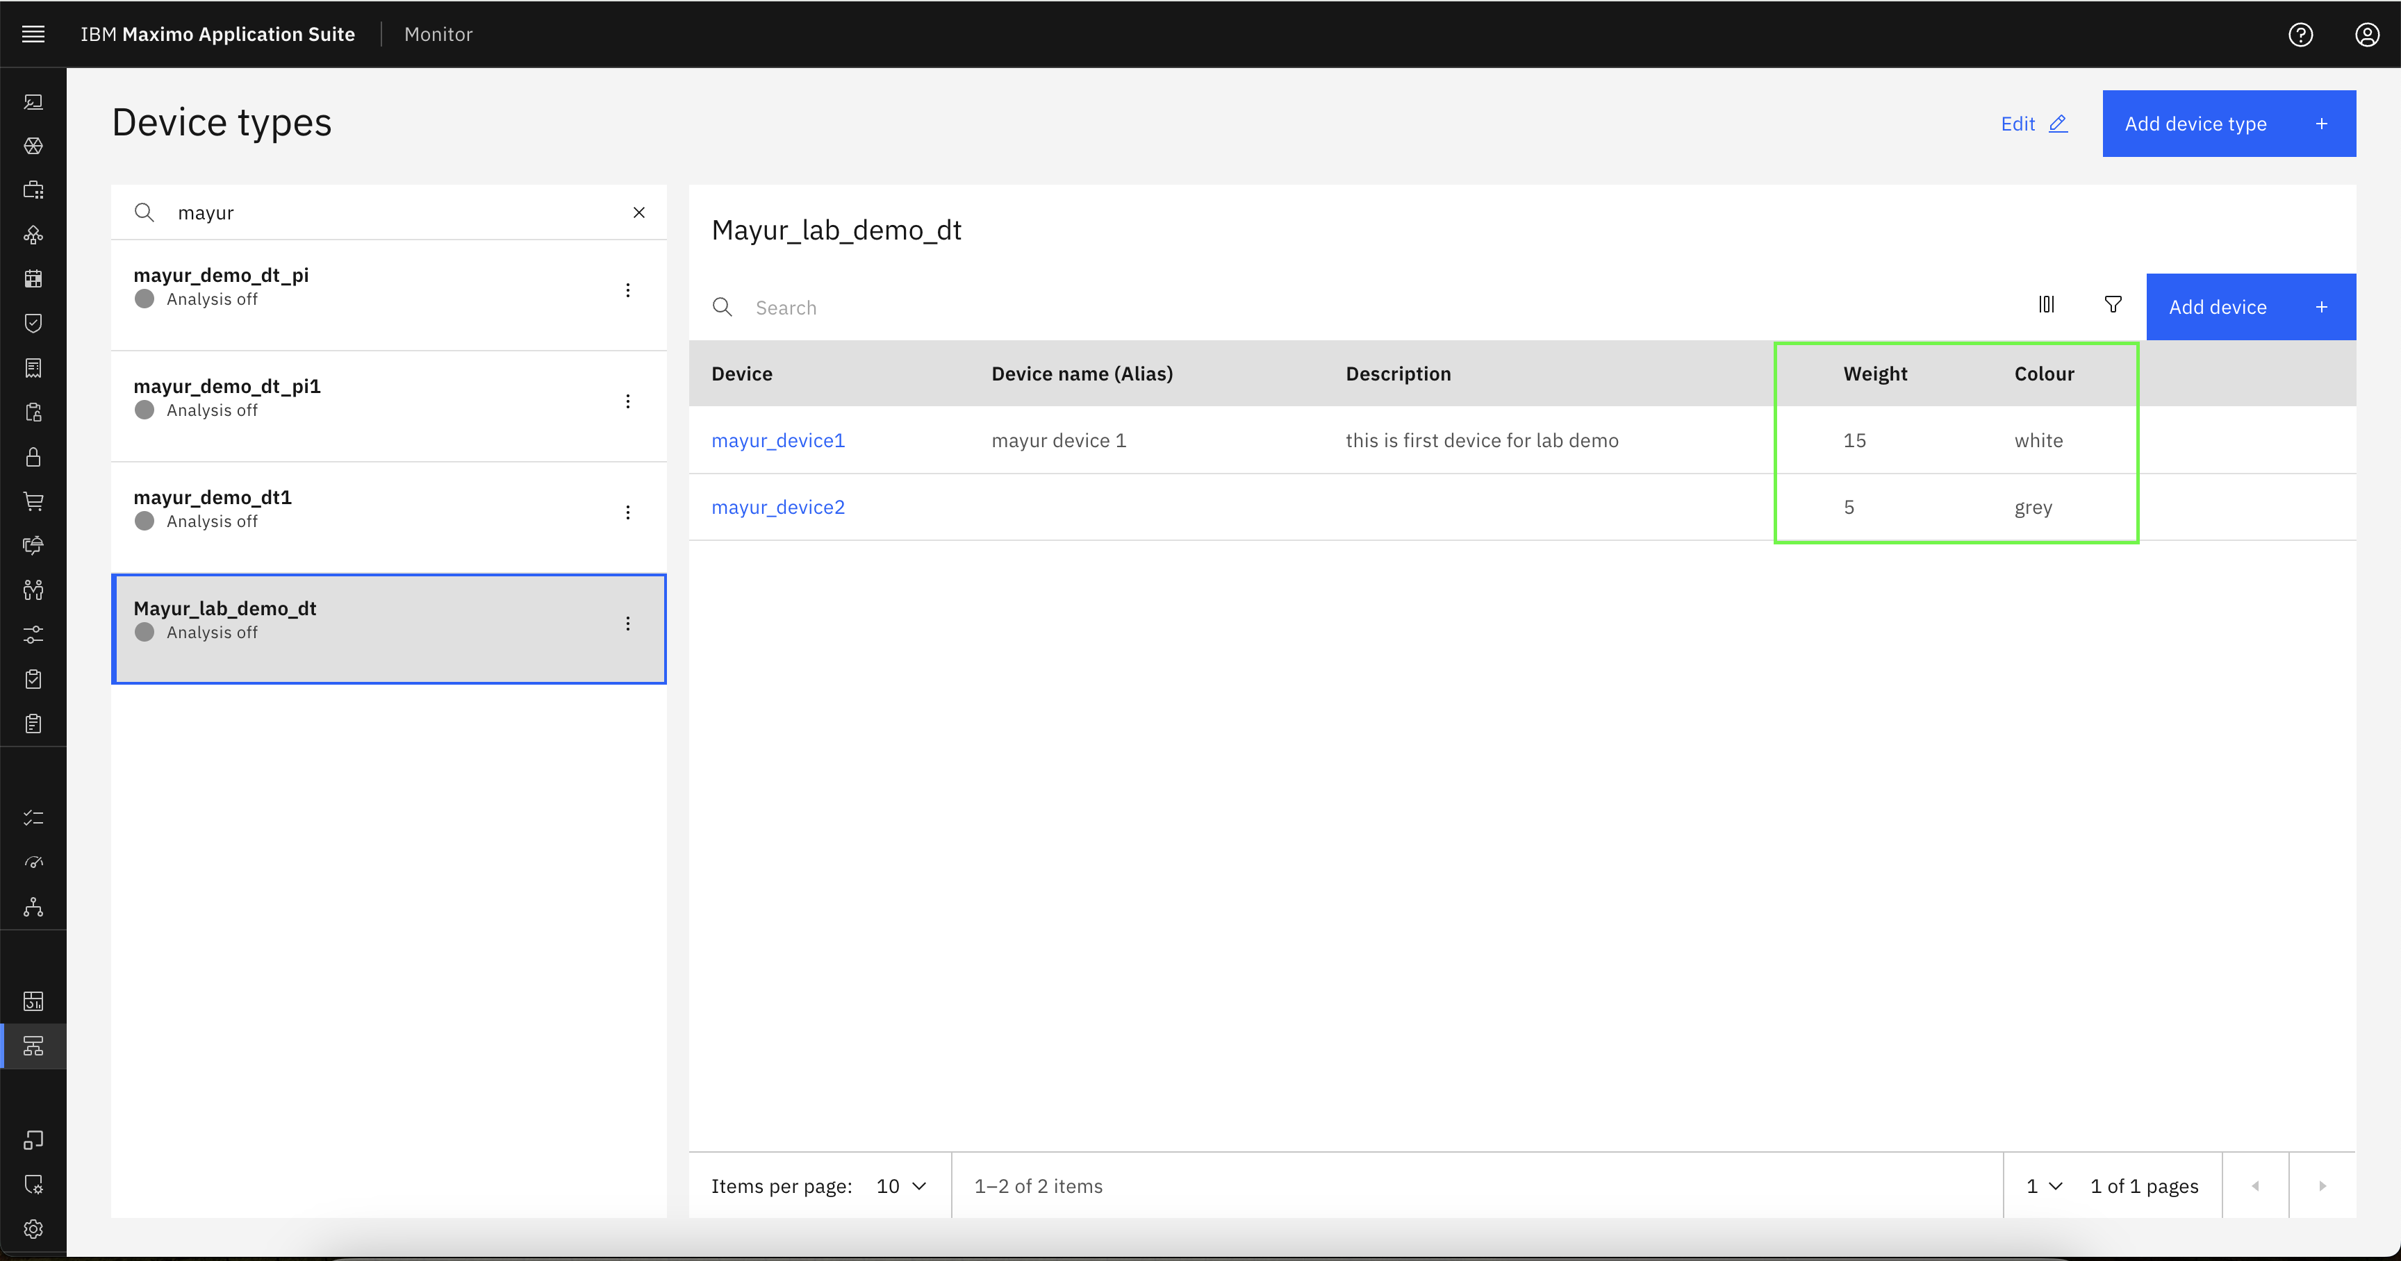Select the highlighted device hierarchy sidebar icon
The width and height of the screenshot is (2401, 1261).
[33, 1046]
